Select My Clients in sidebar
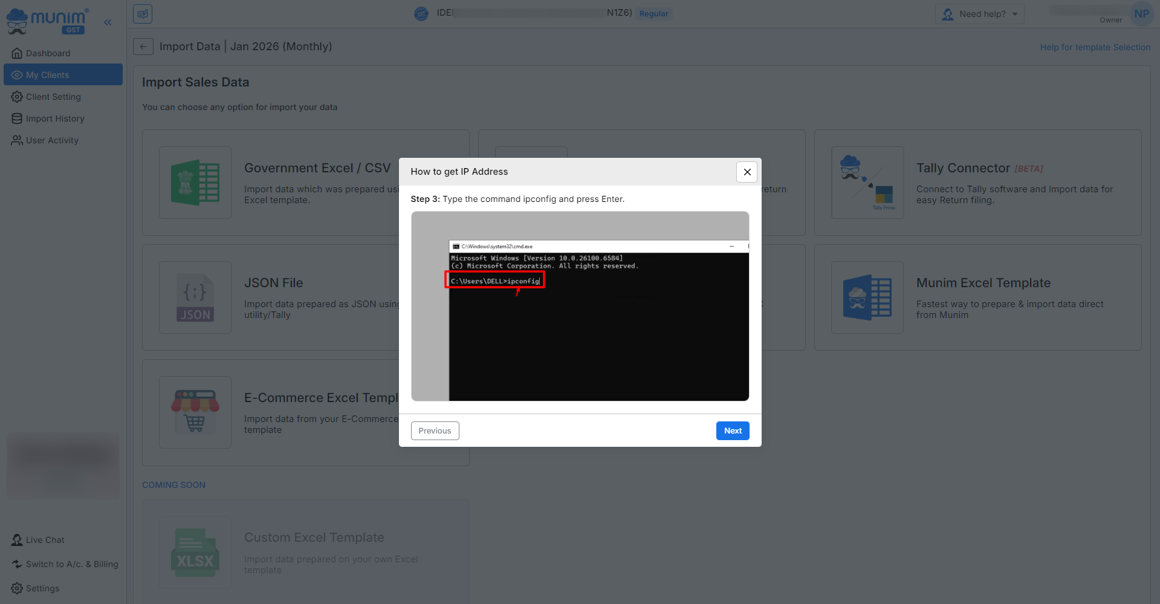 pos(48,75)
